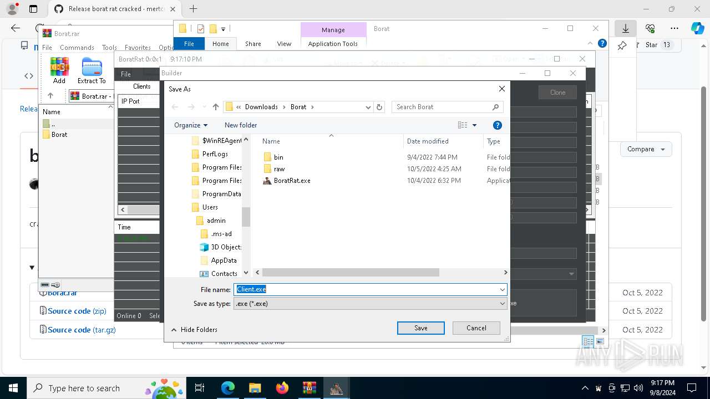Open the Compare dropdown on the GitHub page

(x=646, y=149)
